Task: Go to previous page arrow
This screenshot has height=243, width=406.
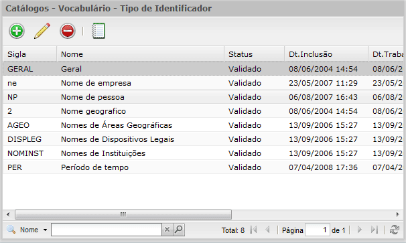Action: coord(267,230)
